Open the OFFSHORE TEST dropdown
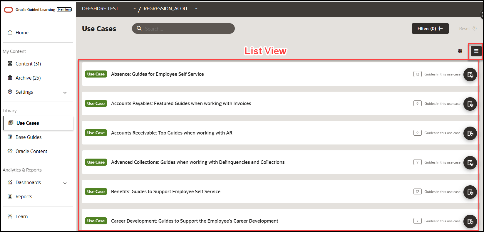The height and width of the screenshot is (232, 484). point(109,9)
